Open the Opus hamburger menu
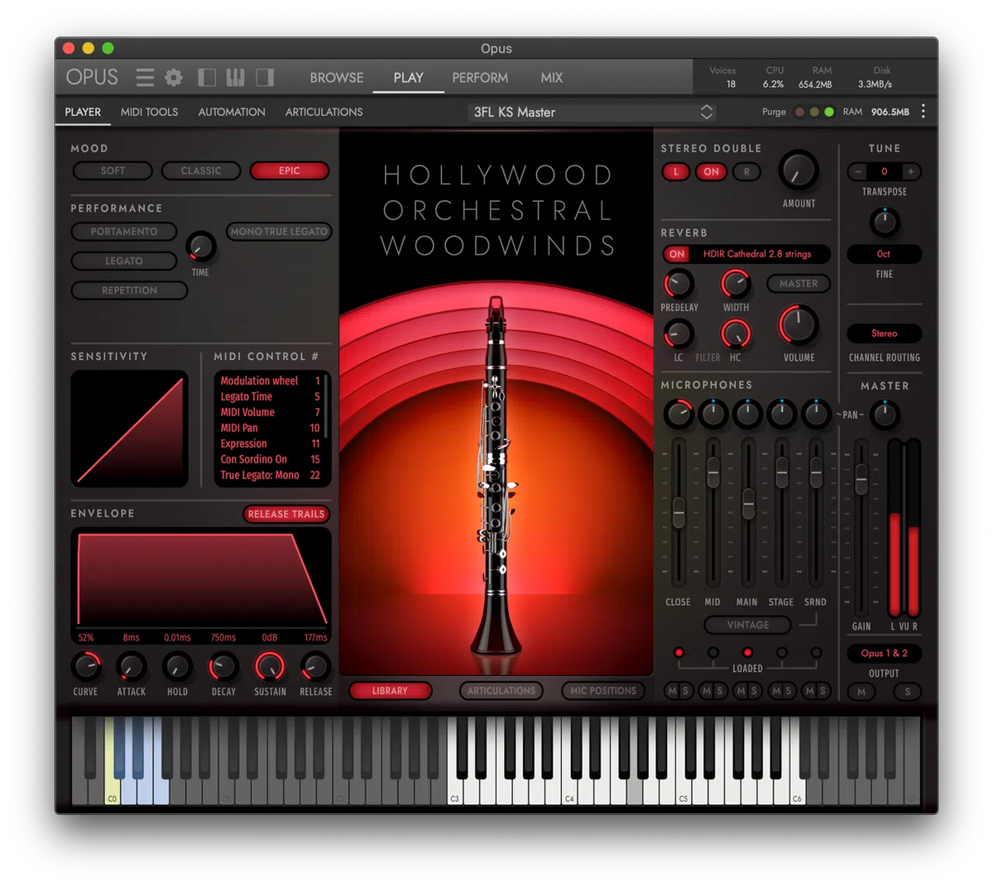Viewport: 993px width, 887px height. coord(145,77)
